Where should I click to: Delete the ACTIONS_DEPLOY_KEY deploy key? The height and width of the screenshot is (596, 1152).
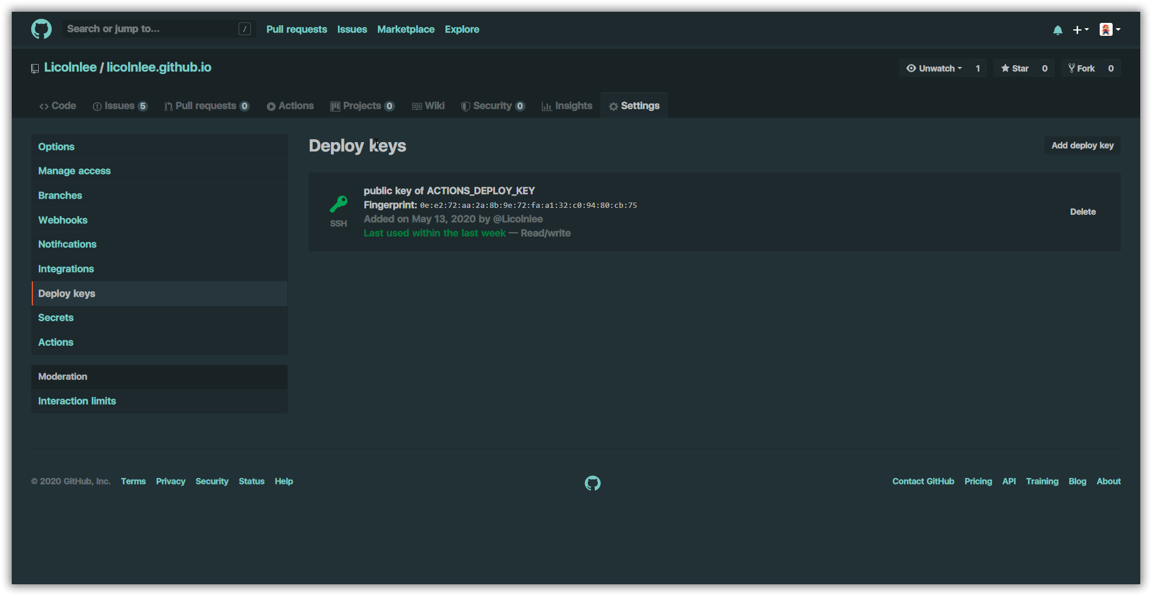click(1083, 212)
